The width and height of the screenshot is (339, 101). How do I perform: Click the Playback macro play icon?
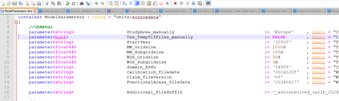188,3
